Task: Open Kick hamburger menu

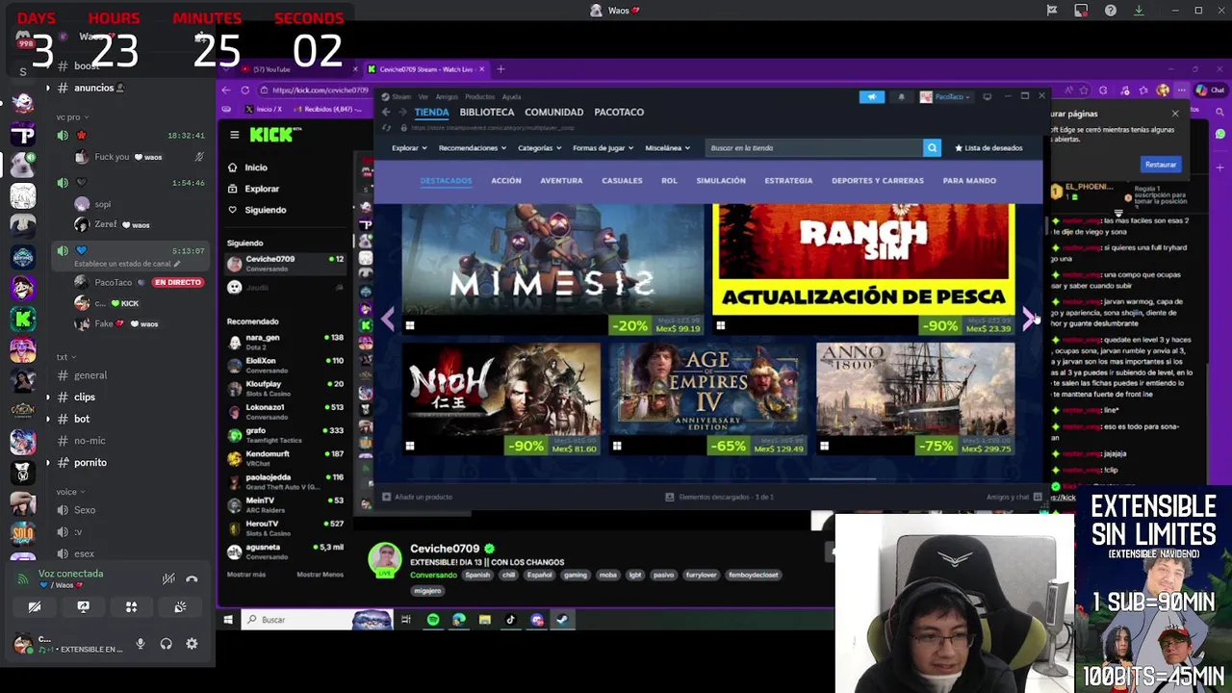Action: [234, 135]
